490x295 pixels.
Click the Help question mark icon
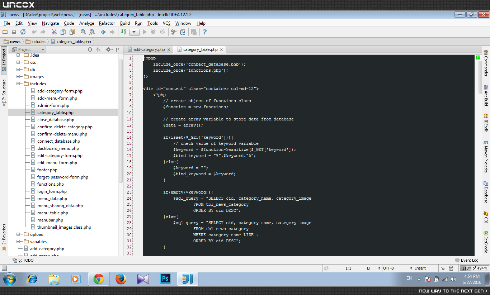pos(205,32)
